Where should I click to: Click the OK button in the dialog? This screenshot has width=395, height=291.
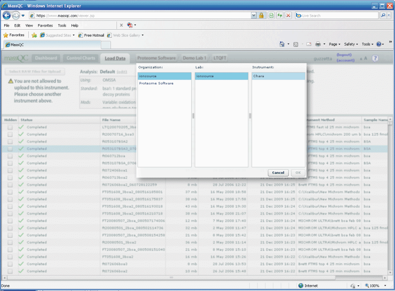pyautogui.click(x=298, y=172)
